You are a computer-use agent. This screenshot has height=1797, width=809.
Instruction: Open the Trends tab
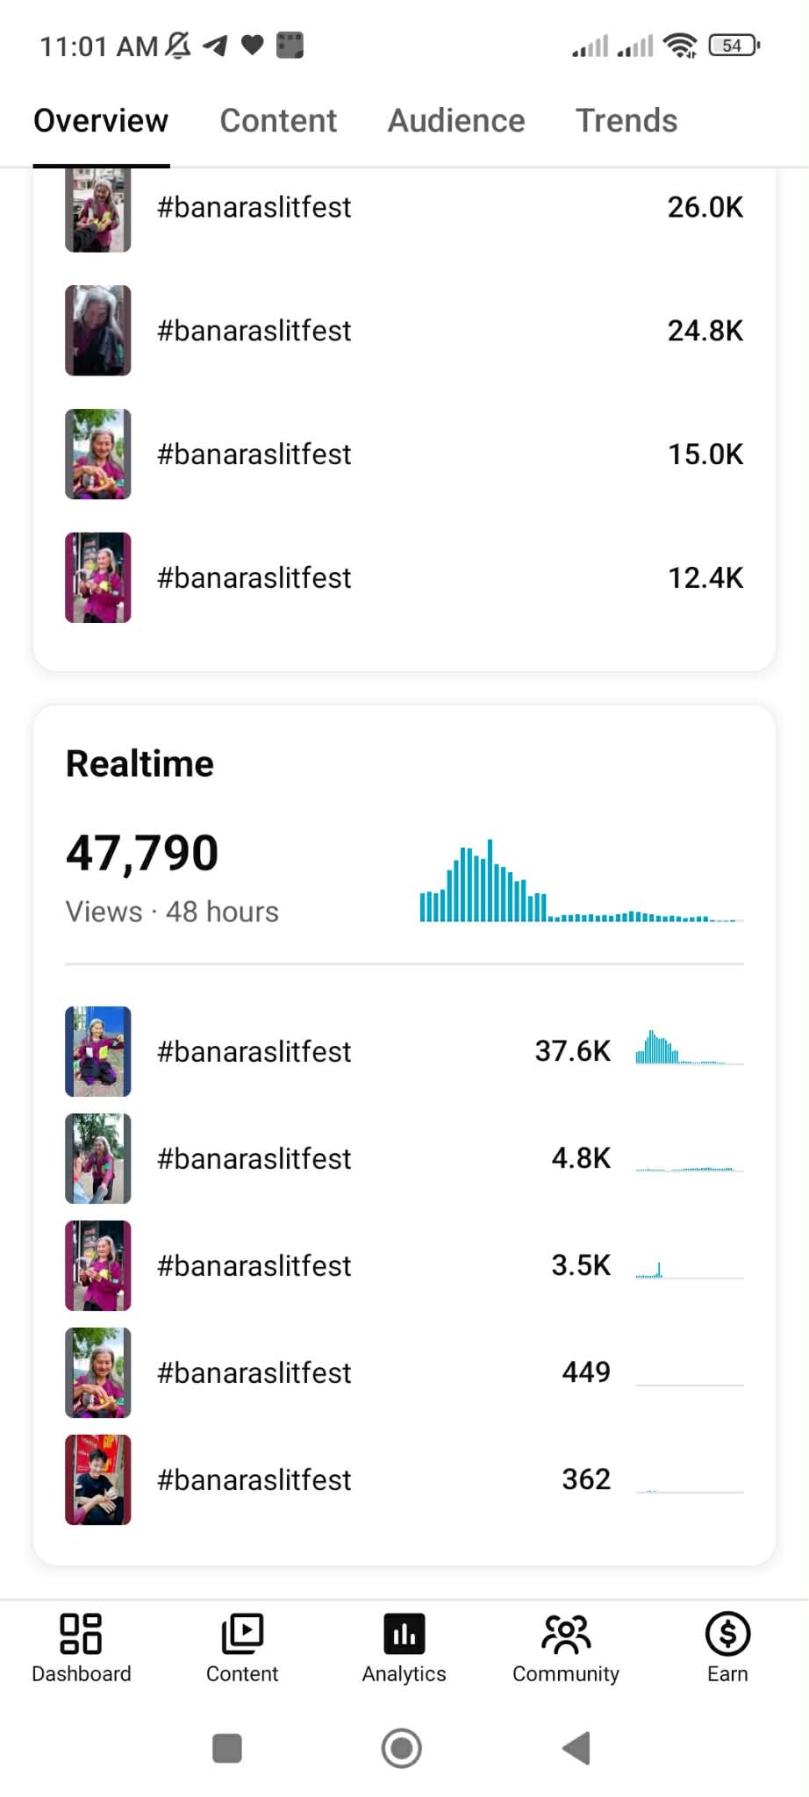pos(626,120)
